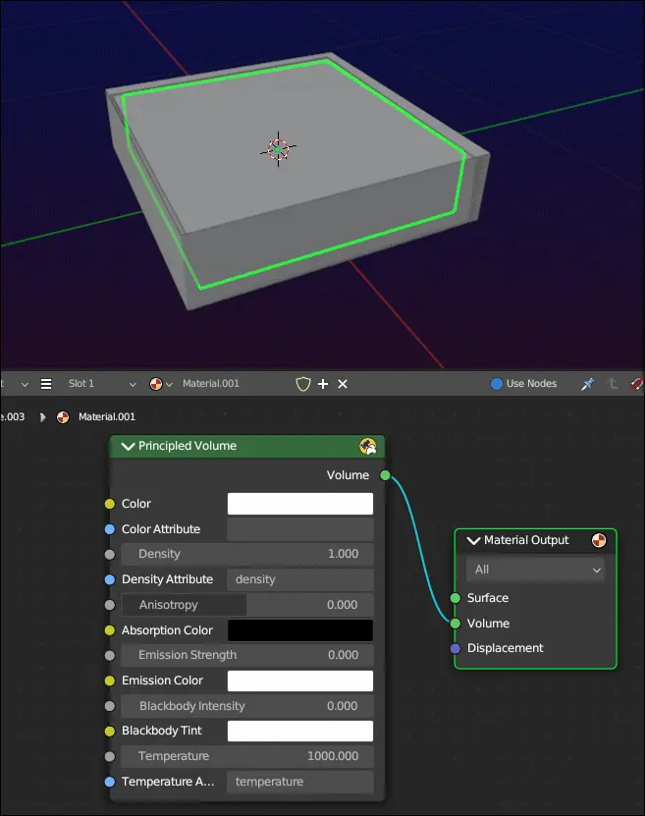Click the Surface input socket
The image size is (645, 816).
pyautogui.click(x=456, y=598)
